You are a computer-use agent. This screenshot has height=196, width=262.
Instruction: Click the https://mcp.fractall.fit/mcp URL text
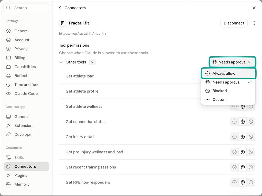tap(80, 33)
